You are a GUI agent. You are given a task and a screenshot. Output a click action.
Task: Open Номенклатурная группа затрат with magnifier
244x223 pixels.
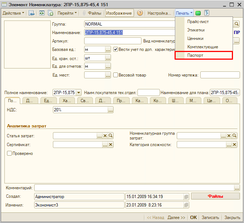coord(234,136)
